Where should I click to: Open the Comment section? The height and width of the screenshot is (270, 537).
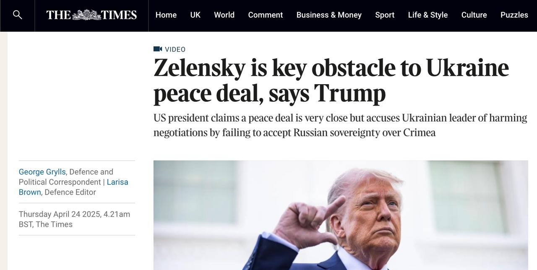[x=265, y=15]
